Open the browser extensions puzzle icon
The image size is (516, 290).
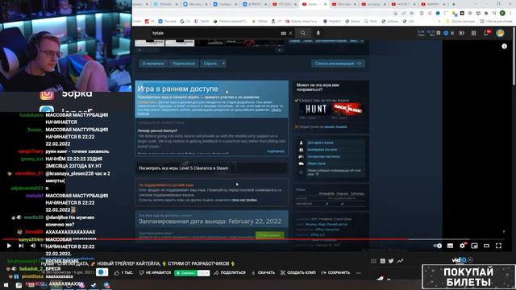pos(486,13)
